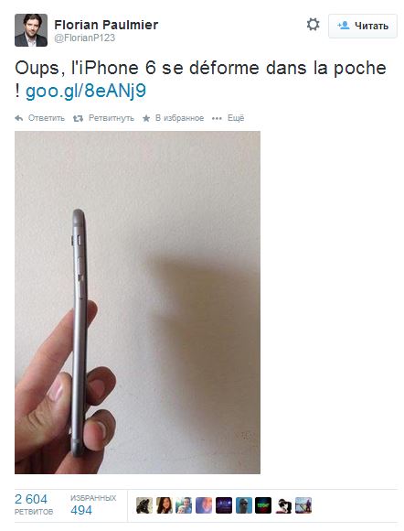View the 494 favorites count

pos(93,504)
